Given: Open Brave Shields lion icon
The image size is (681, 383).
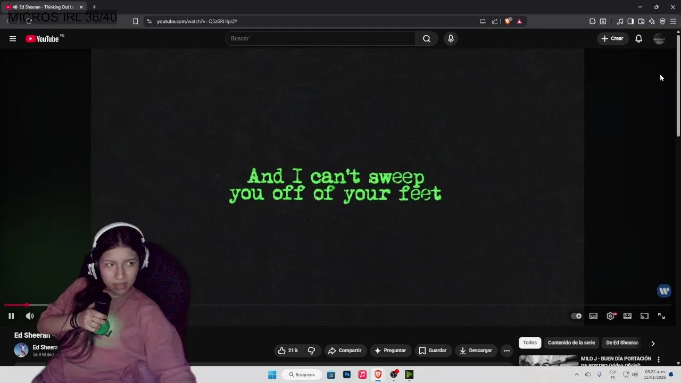Looking at the screenshot, I should (x=508, y=21).
